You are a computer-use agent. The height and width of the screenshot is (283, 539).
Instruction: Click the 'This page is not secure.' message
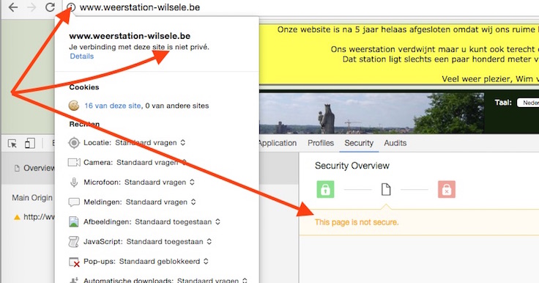(x=357, y=222)
